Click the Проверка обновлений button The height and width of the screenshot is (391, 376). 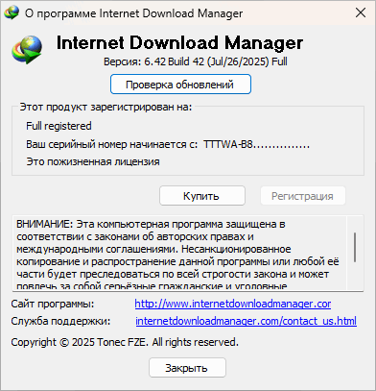(180, 85)
